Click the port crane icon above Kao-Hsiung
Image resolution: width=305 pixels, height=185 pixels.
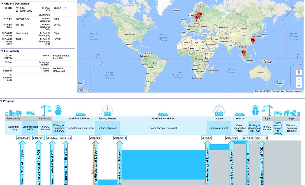pos(47,111)
